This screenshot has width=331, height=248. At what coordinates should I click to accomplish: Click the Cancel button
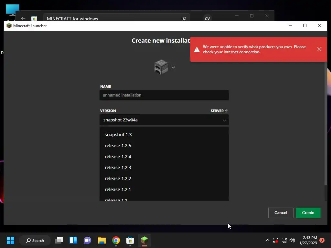281,213
